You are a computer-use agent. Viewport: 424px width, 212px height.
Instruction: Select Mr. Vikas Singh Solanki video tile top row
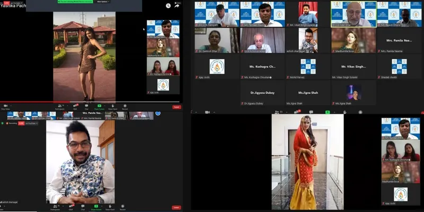pyautogui.click(x=308, y=14)
